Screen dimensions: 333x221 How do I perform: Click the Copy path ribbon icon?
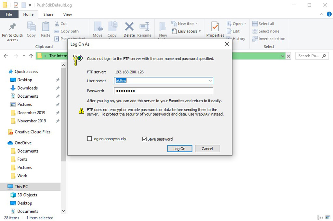tap(67, 31)
